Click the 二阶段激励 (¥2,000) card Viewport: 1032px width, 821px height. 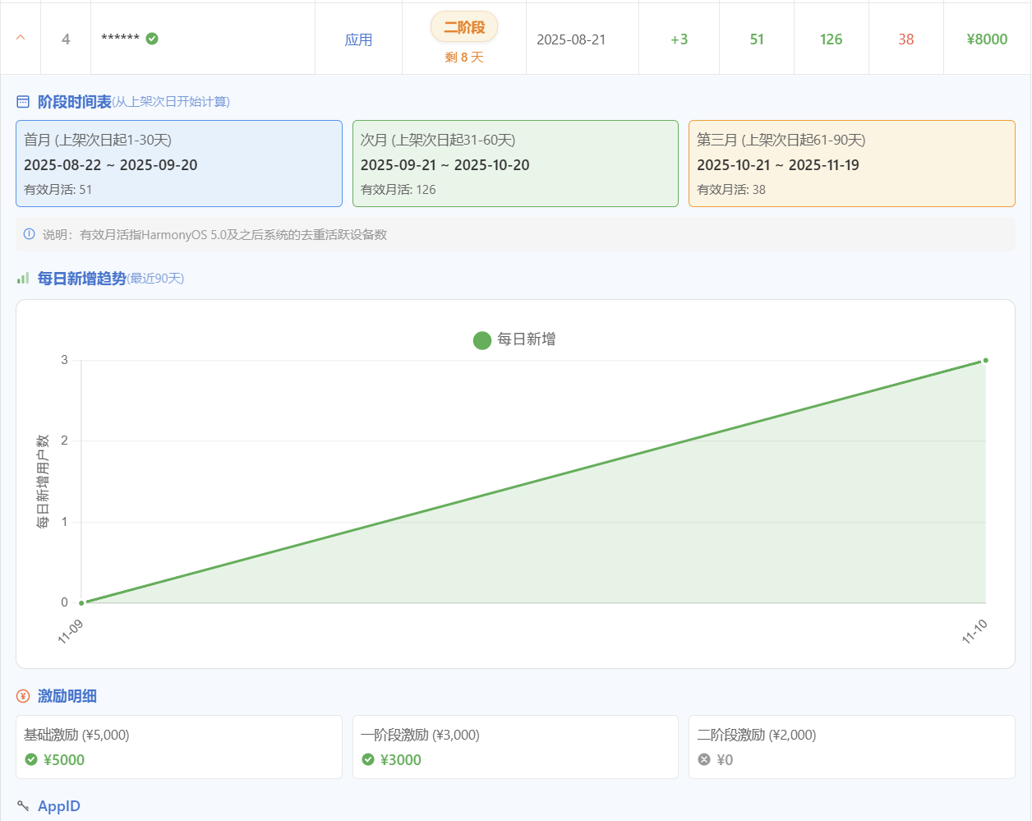851,746
